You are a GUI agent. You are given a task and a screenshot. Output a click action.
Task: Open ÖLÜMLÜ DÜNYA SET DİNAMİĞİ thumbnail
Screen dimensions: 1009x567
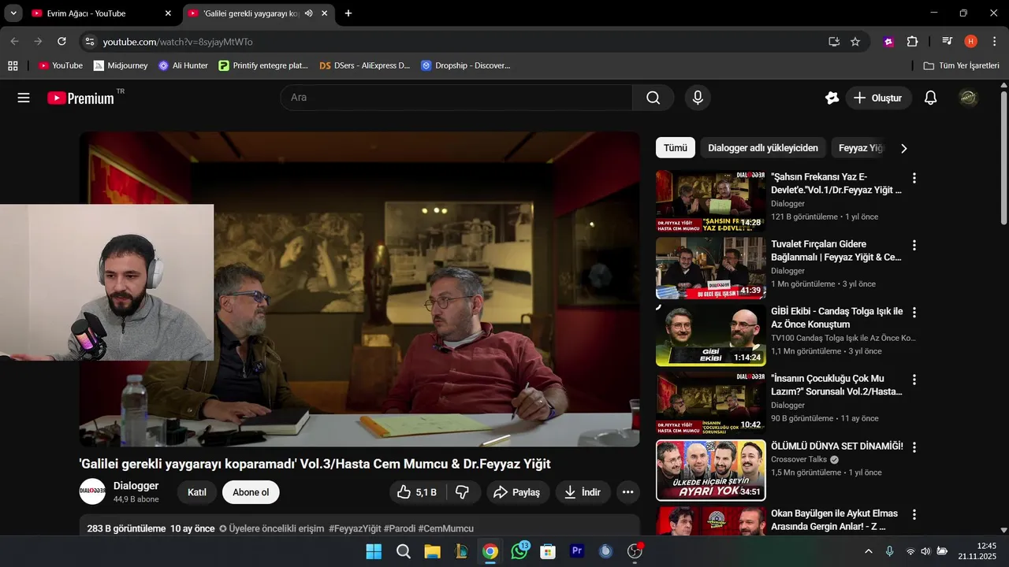coord(710,470)
